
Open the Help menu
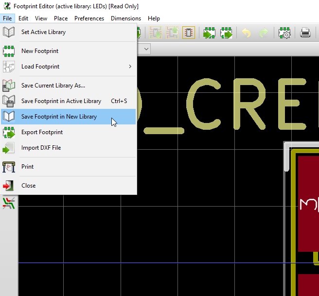tap(154, 18)
